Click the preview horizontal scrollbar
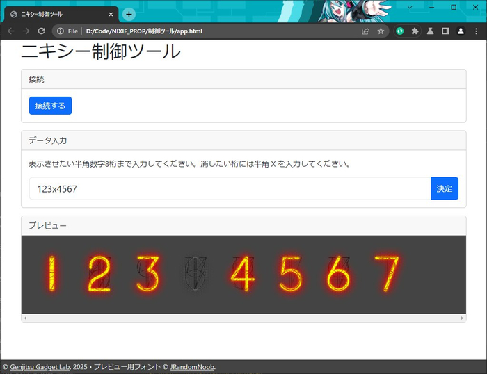 click(x=243, y=318)
